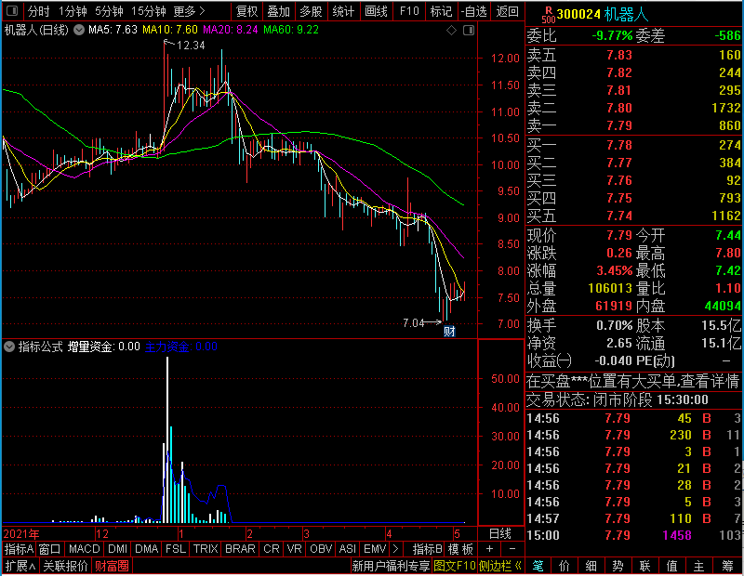
Task: Select the OBV indicator
Action: click(321, 549)
